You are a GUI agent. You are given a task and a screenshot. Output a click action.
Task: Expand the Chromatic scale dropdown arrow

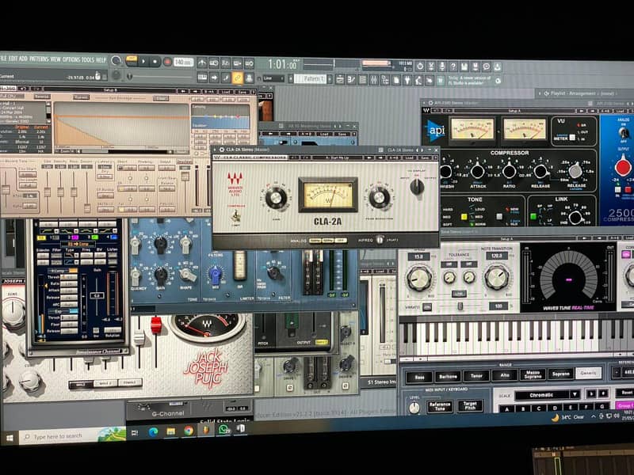[x=574, y=393]
